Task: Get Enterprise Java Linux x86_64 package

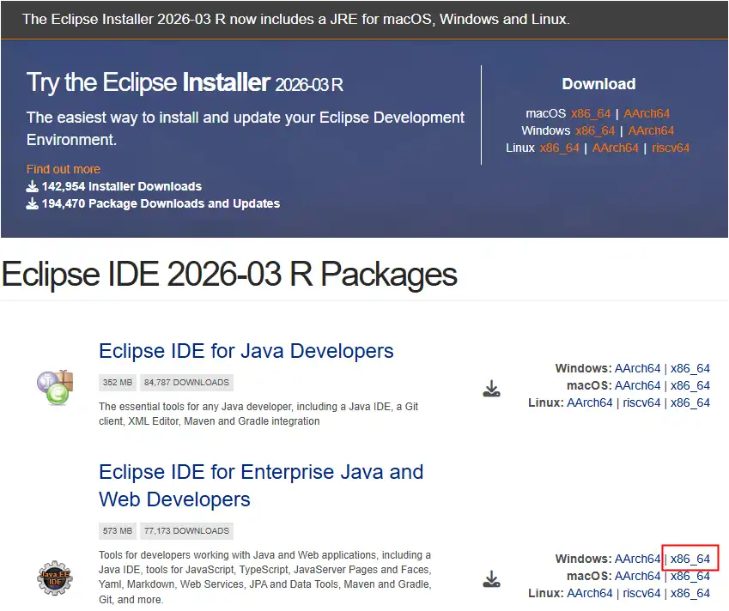Action: pyautogui.click(x=690, y=593)
